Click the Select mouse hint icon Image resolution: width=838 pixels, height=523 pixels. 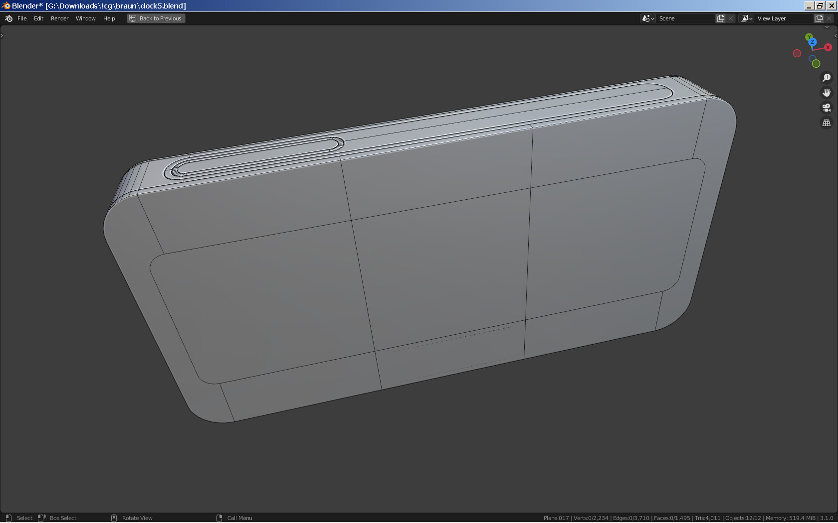pyautogui.click(x=8, y=518)
